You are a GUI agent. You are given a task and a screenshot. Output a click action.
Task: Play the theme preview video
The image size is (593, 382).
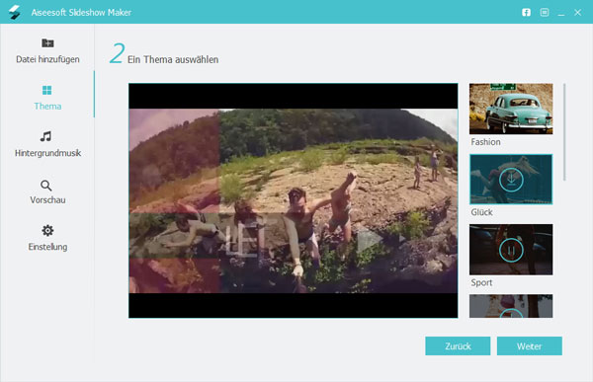click(x=369, y=239)
